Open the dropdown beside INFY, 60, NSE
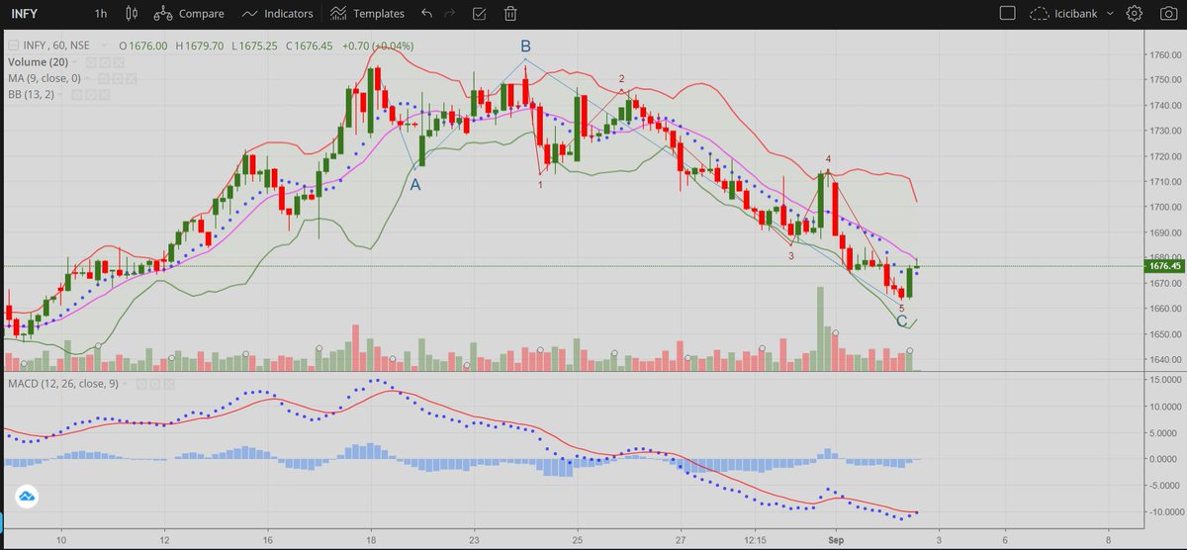Image resolution: width=1187 pixels, height=550 pixels. coord(104,46)
